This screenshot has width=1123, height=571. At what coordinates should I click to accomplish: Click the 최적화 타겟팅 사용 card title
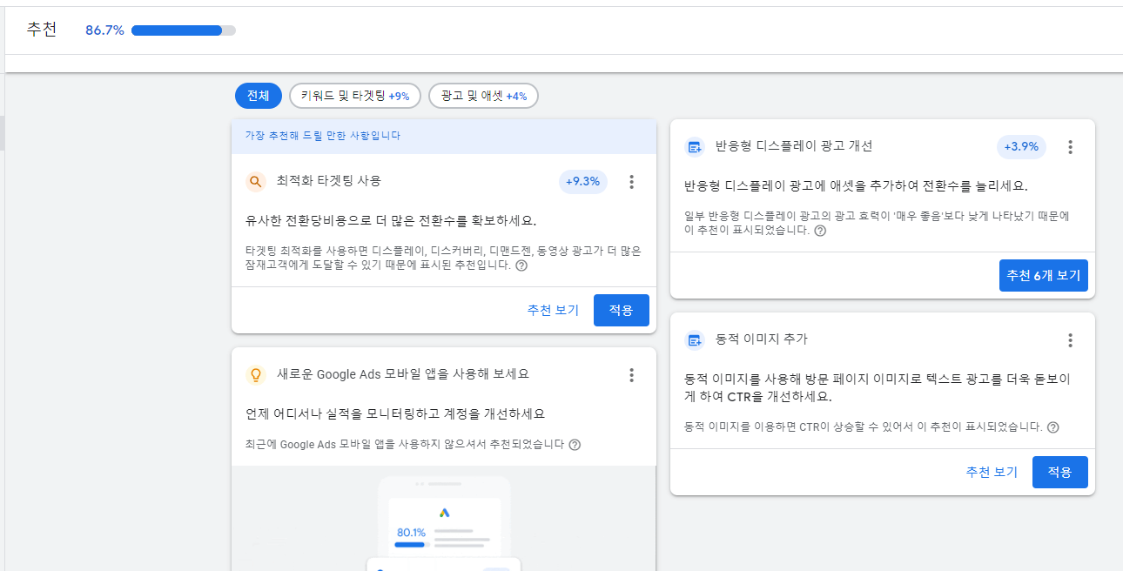click(329, 181)
